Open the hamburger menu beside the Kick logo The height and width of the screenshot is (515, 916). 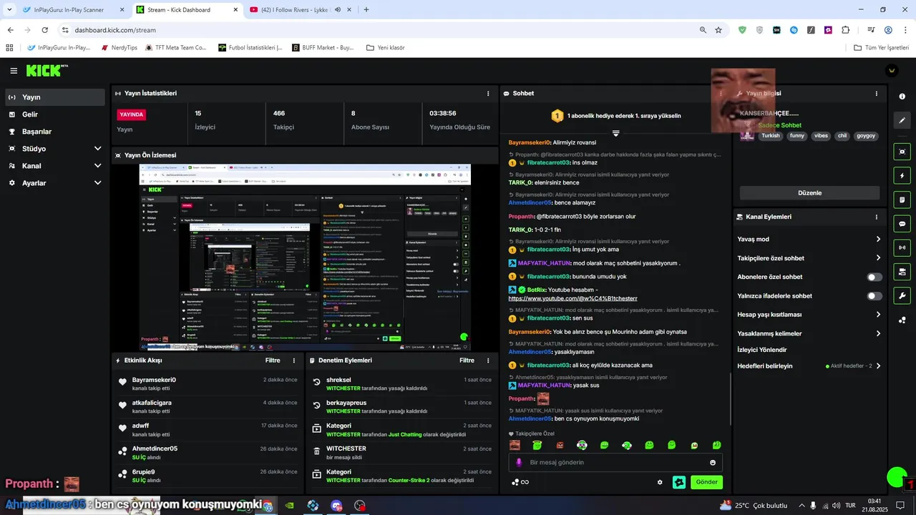click(x=14, y=71)
